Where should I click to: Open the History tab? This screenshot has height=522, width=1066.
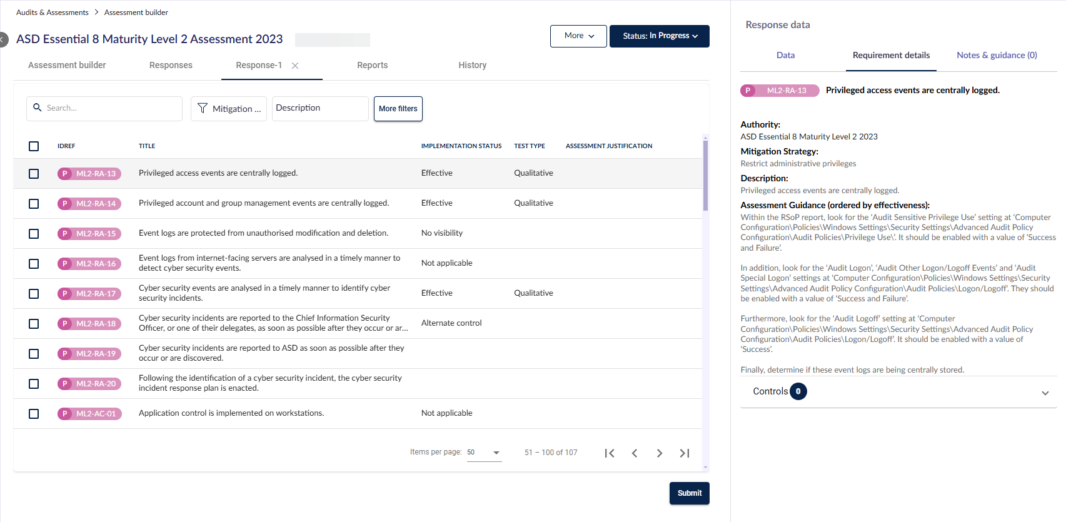(x=473, y=65)
